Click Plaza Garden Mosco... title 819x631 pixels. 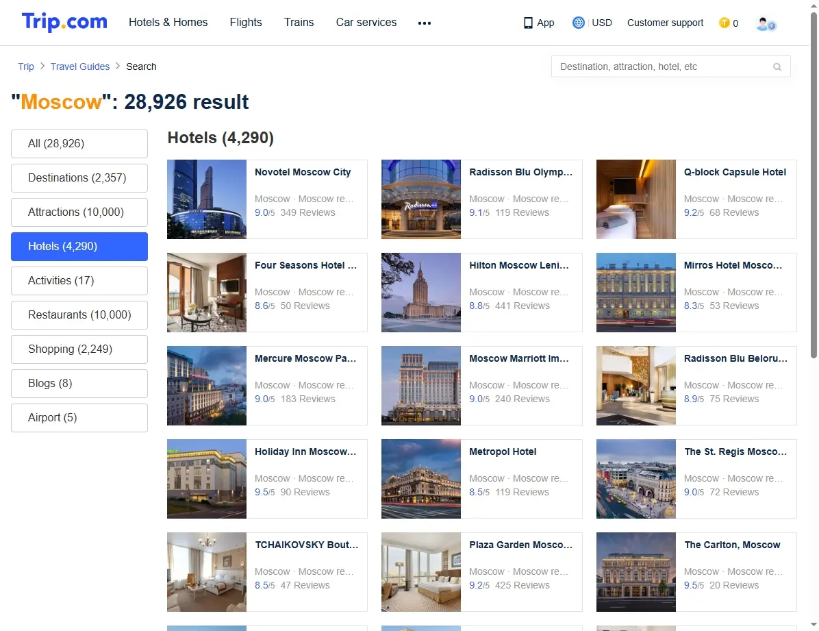(x=520, y=545)
